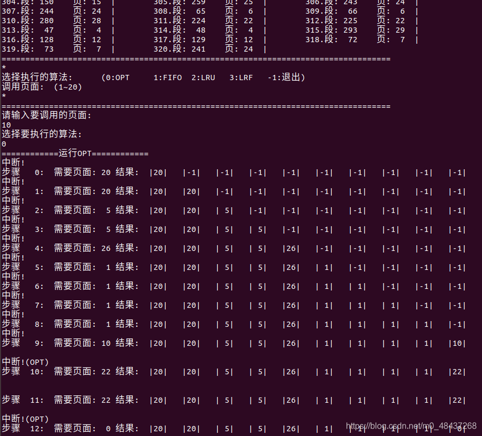Click the '选择要执行的算法:' prompt
This screenshot has width=482, height=436.
pos(42,134)
